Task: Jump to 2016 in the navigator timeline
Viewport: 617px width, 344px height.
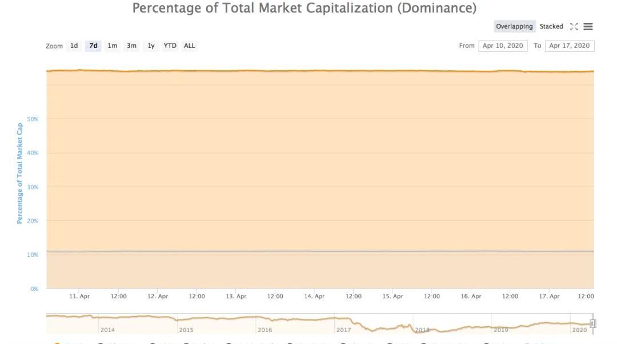Action: click(x=265, y=330)
